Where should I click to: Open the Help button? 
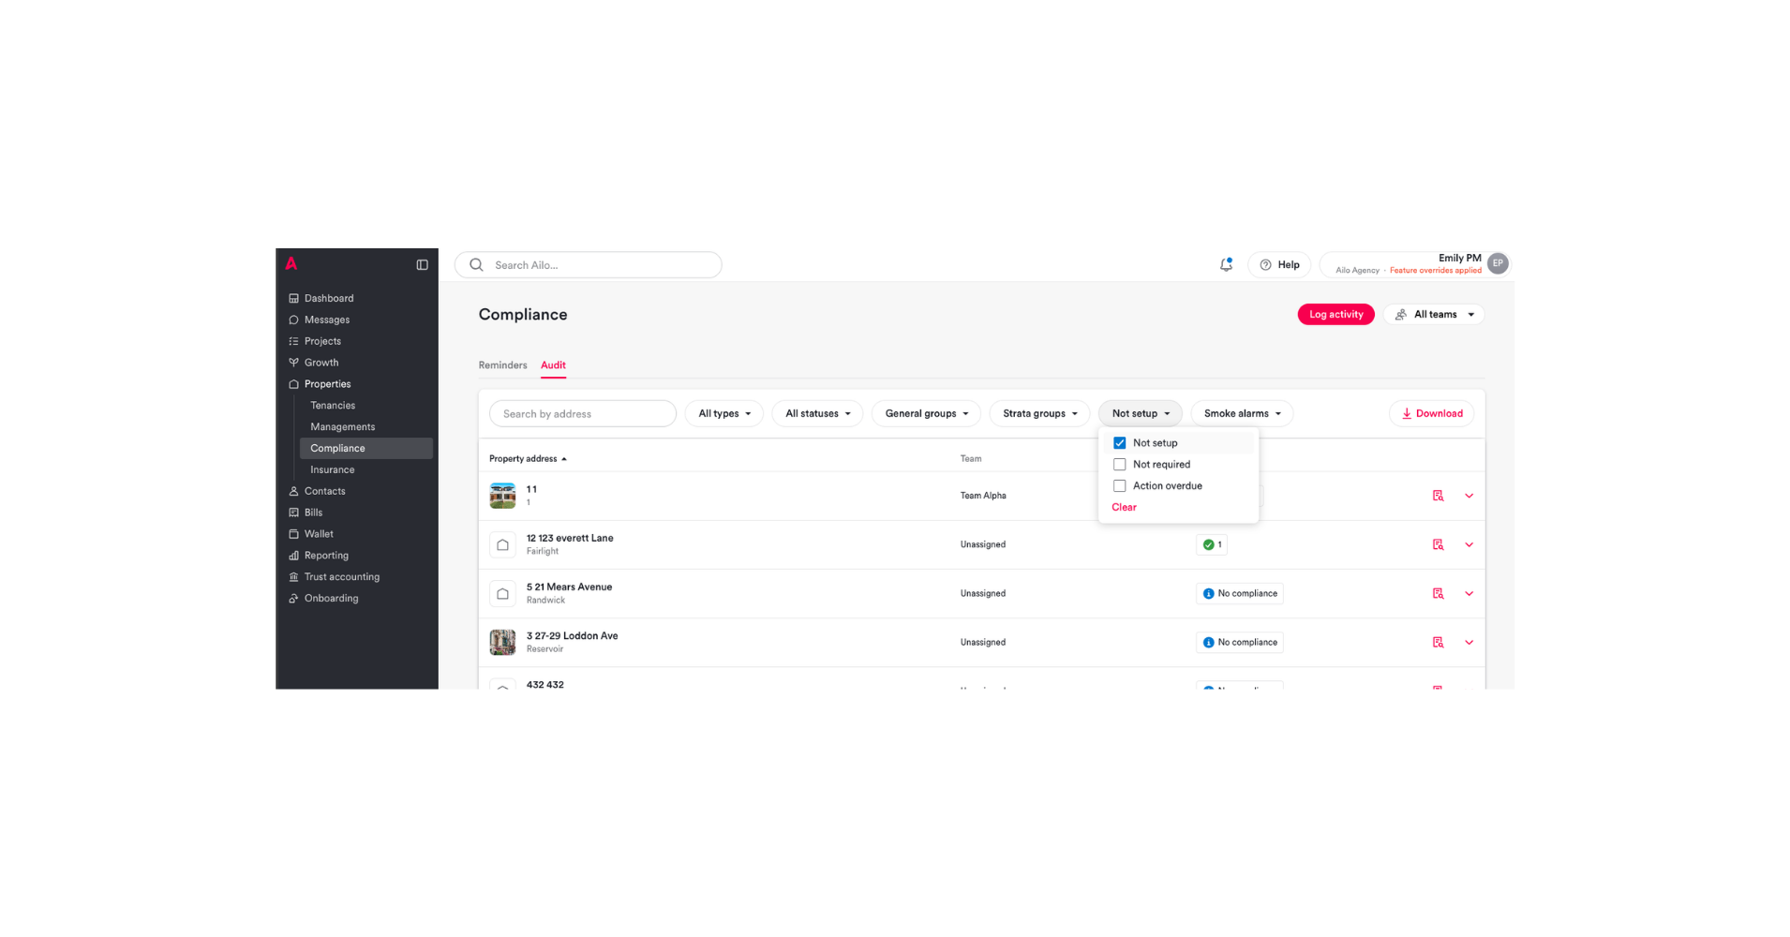point(1279,265)
